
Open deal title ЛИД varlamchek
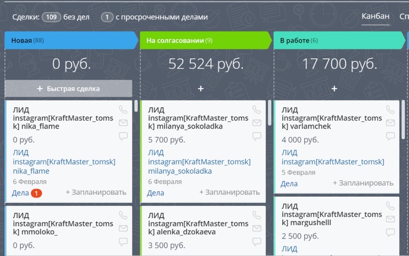pyautogui.click(x=331, y=118)
